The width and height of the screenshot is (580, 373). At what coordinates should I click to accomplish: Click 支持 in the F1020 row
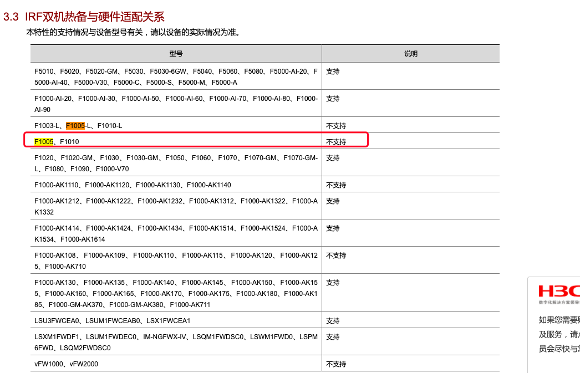333,158
